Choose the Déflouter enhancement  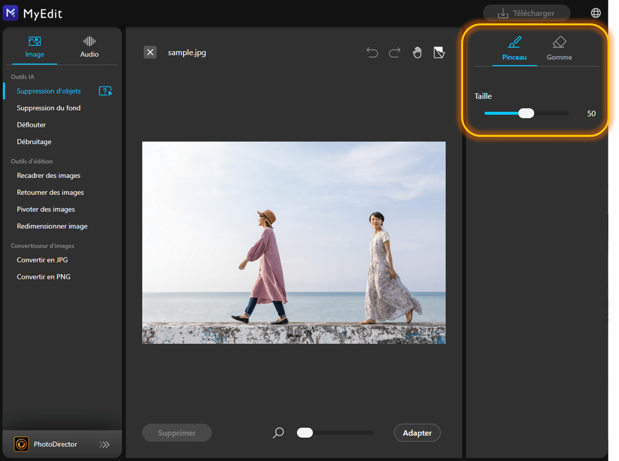click(x=31, y=125)
